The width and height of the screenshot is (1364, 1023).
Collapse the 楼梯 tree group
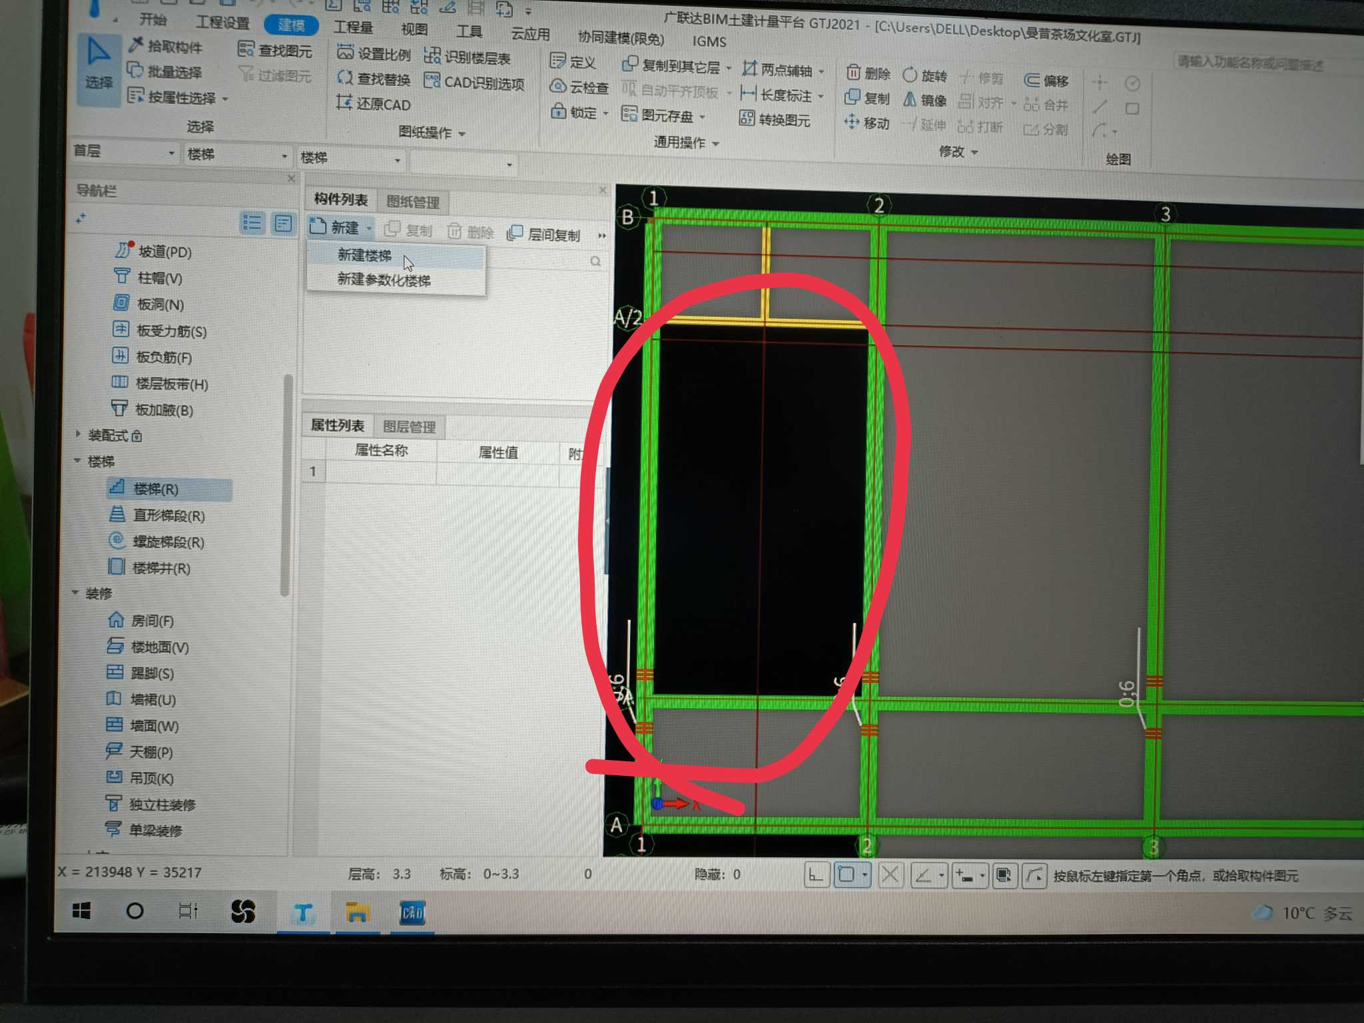coord(77,461)
